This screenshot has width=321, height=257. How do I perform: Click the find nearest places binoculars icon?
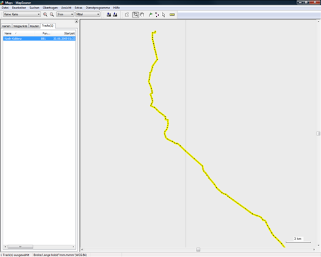tap(115, 14)
